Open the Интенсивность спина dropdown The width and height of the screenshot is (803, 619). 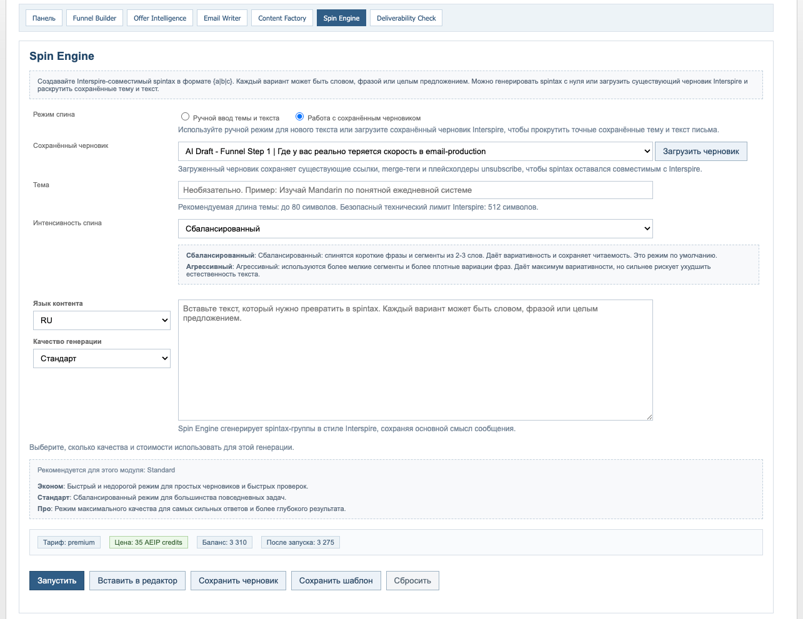[415, 229]
